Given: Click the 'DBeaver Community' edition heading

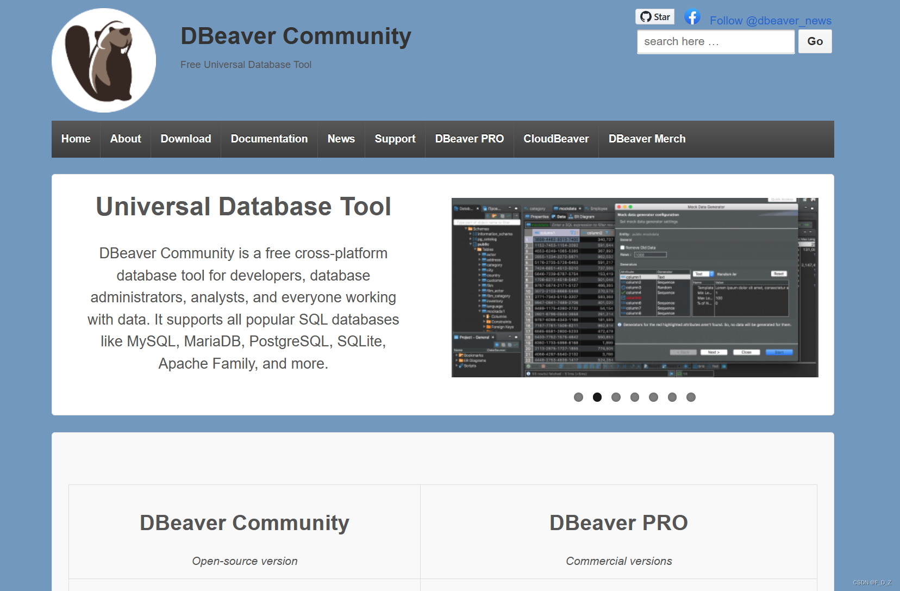Looking at the screenshot, I should coord(245,523).
